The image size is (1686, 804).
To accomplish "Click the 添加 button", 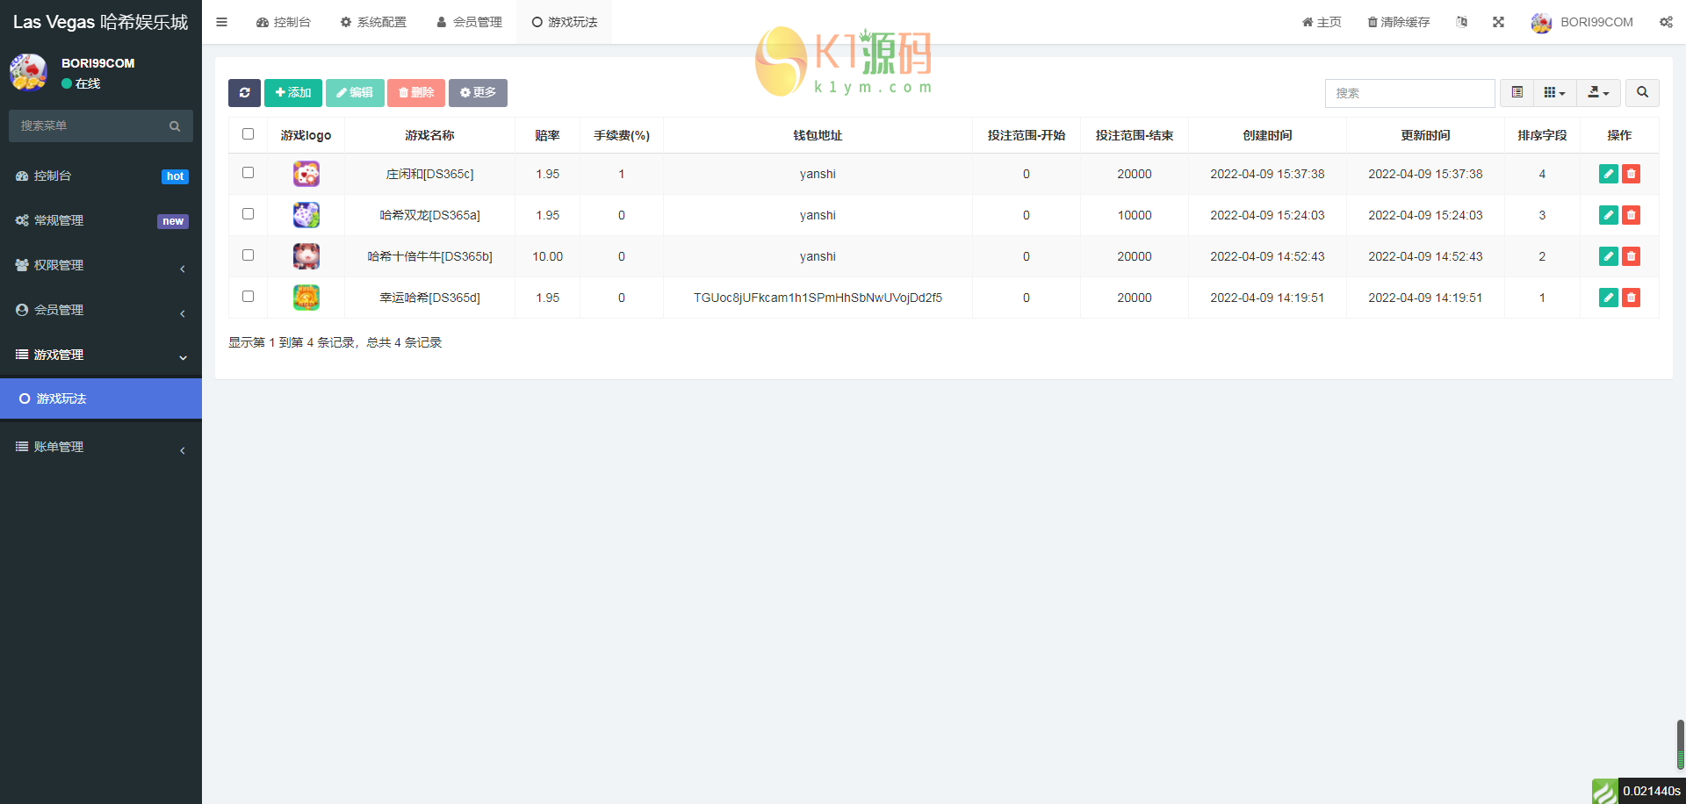I will click(292, 92).
